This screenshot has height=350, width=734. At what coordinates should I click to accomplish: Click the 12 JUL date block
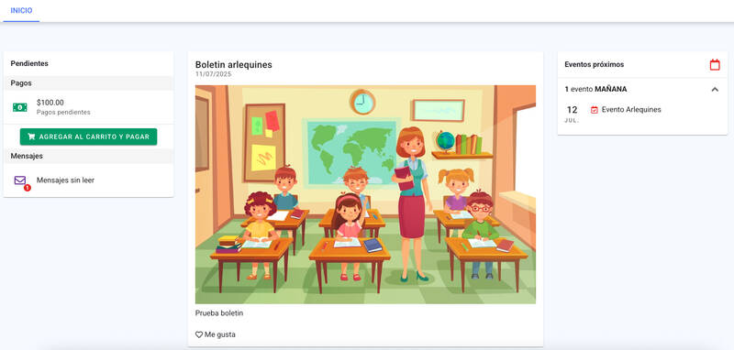572,114
